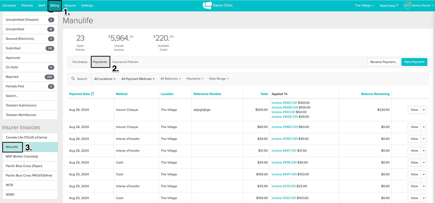Expand View arrow for $500.00 payment

pos(424,110)
